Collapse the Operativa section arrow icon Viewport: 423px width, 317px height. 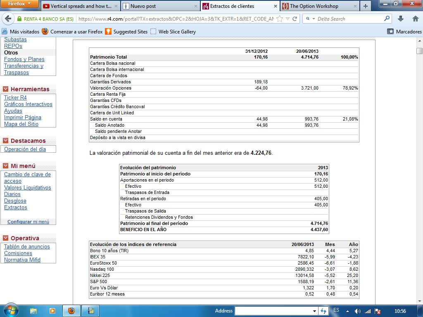tap(6, 238)
